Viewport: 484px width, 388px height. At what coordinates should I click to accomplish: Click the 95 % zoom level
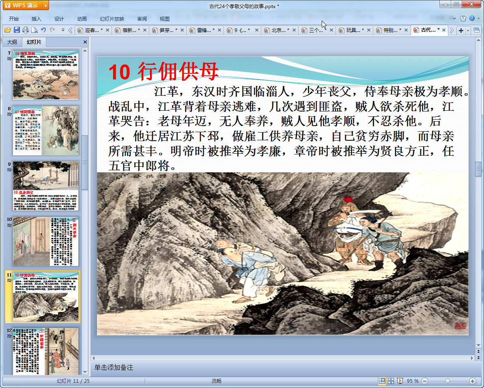(413, 381)
